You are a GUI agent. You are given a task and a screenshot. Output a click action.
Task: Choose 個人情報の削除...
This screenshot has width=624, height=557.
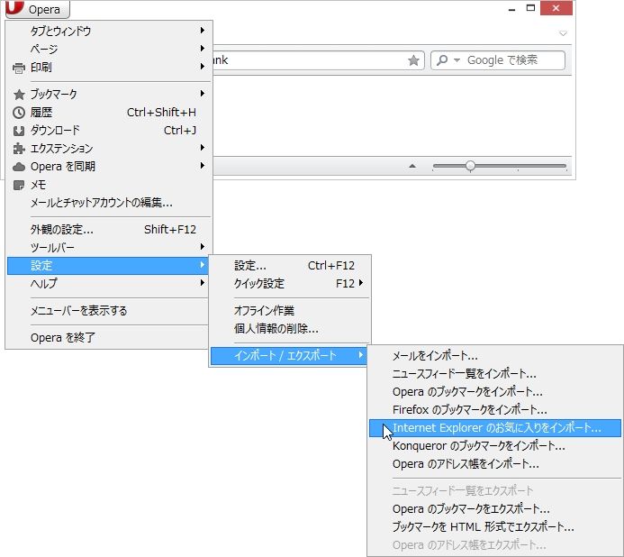pyautogui.click(x=290, y=329)
